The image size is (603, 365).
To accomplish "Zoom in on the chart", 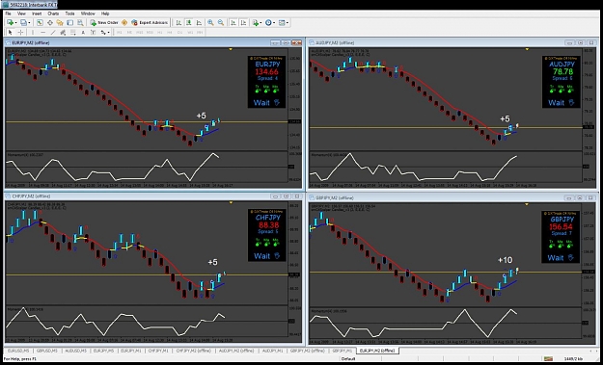I will [x=210, y=23].
